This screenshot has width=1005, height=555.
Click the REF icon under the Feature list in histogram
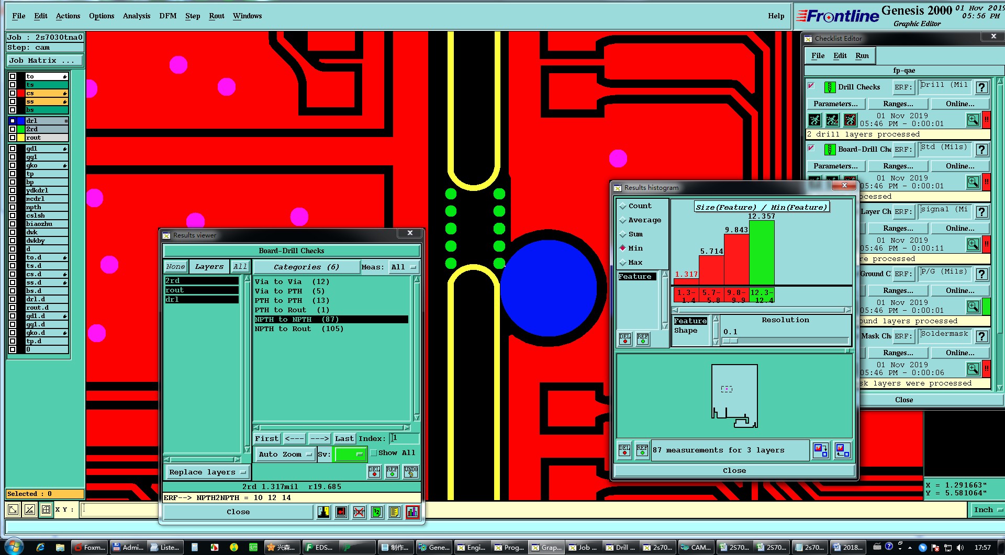(x=643, y=339)
